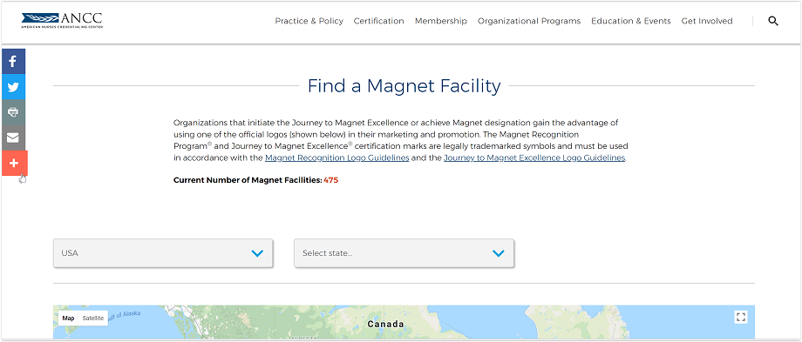Open Certification menu

click(x=379, y=21)
